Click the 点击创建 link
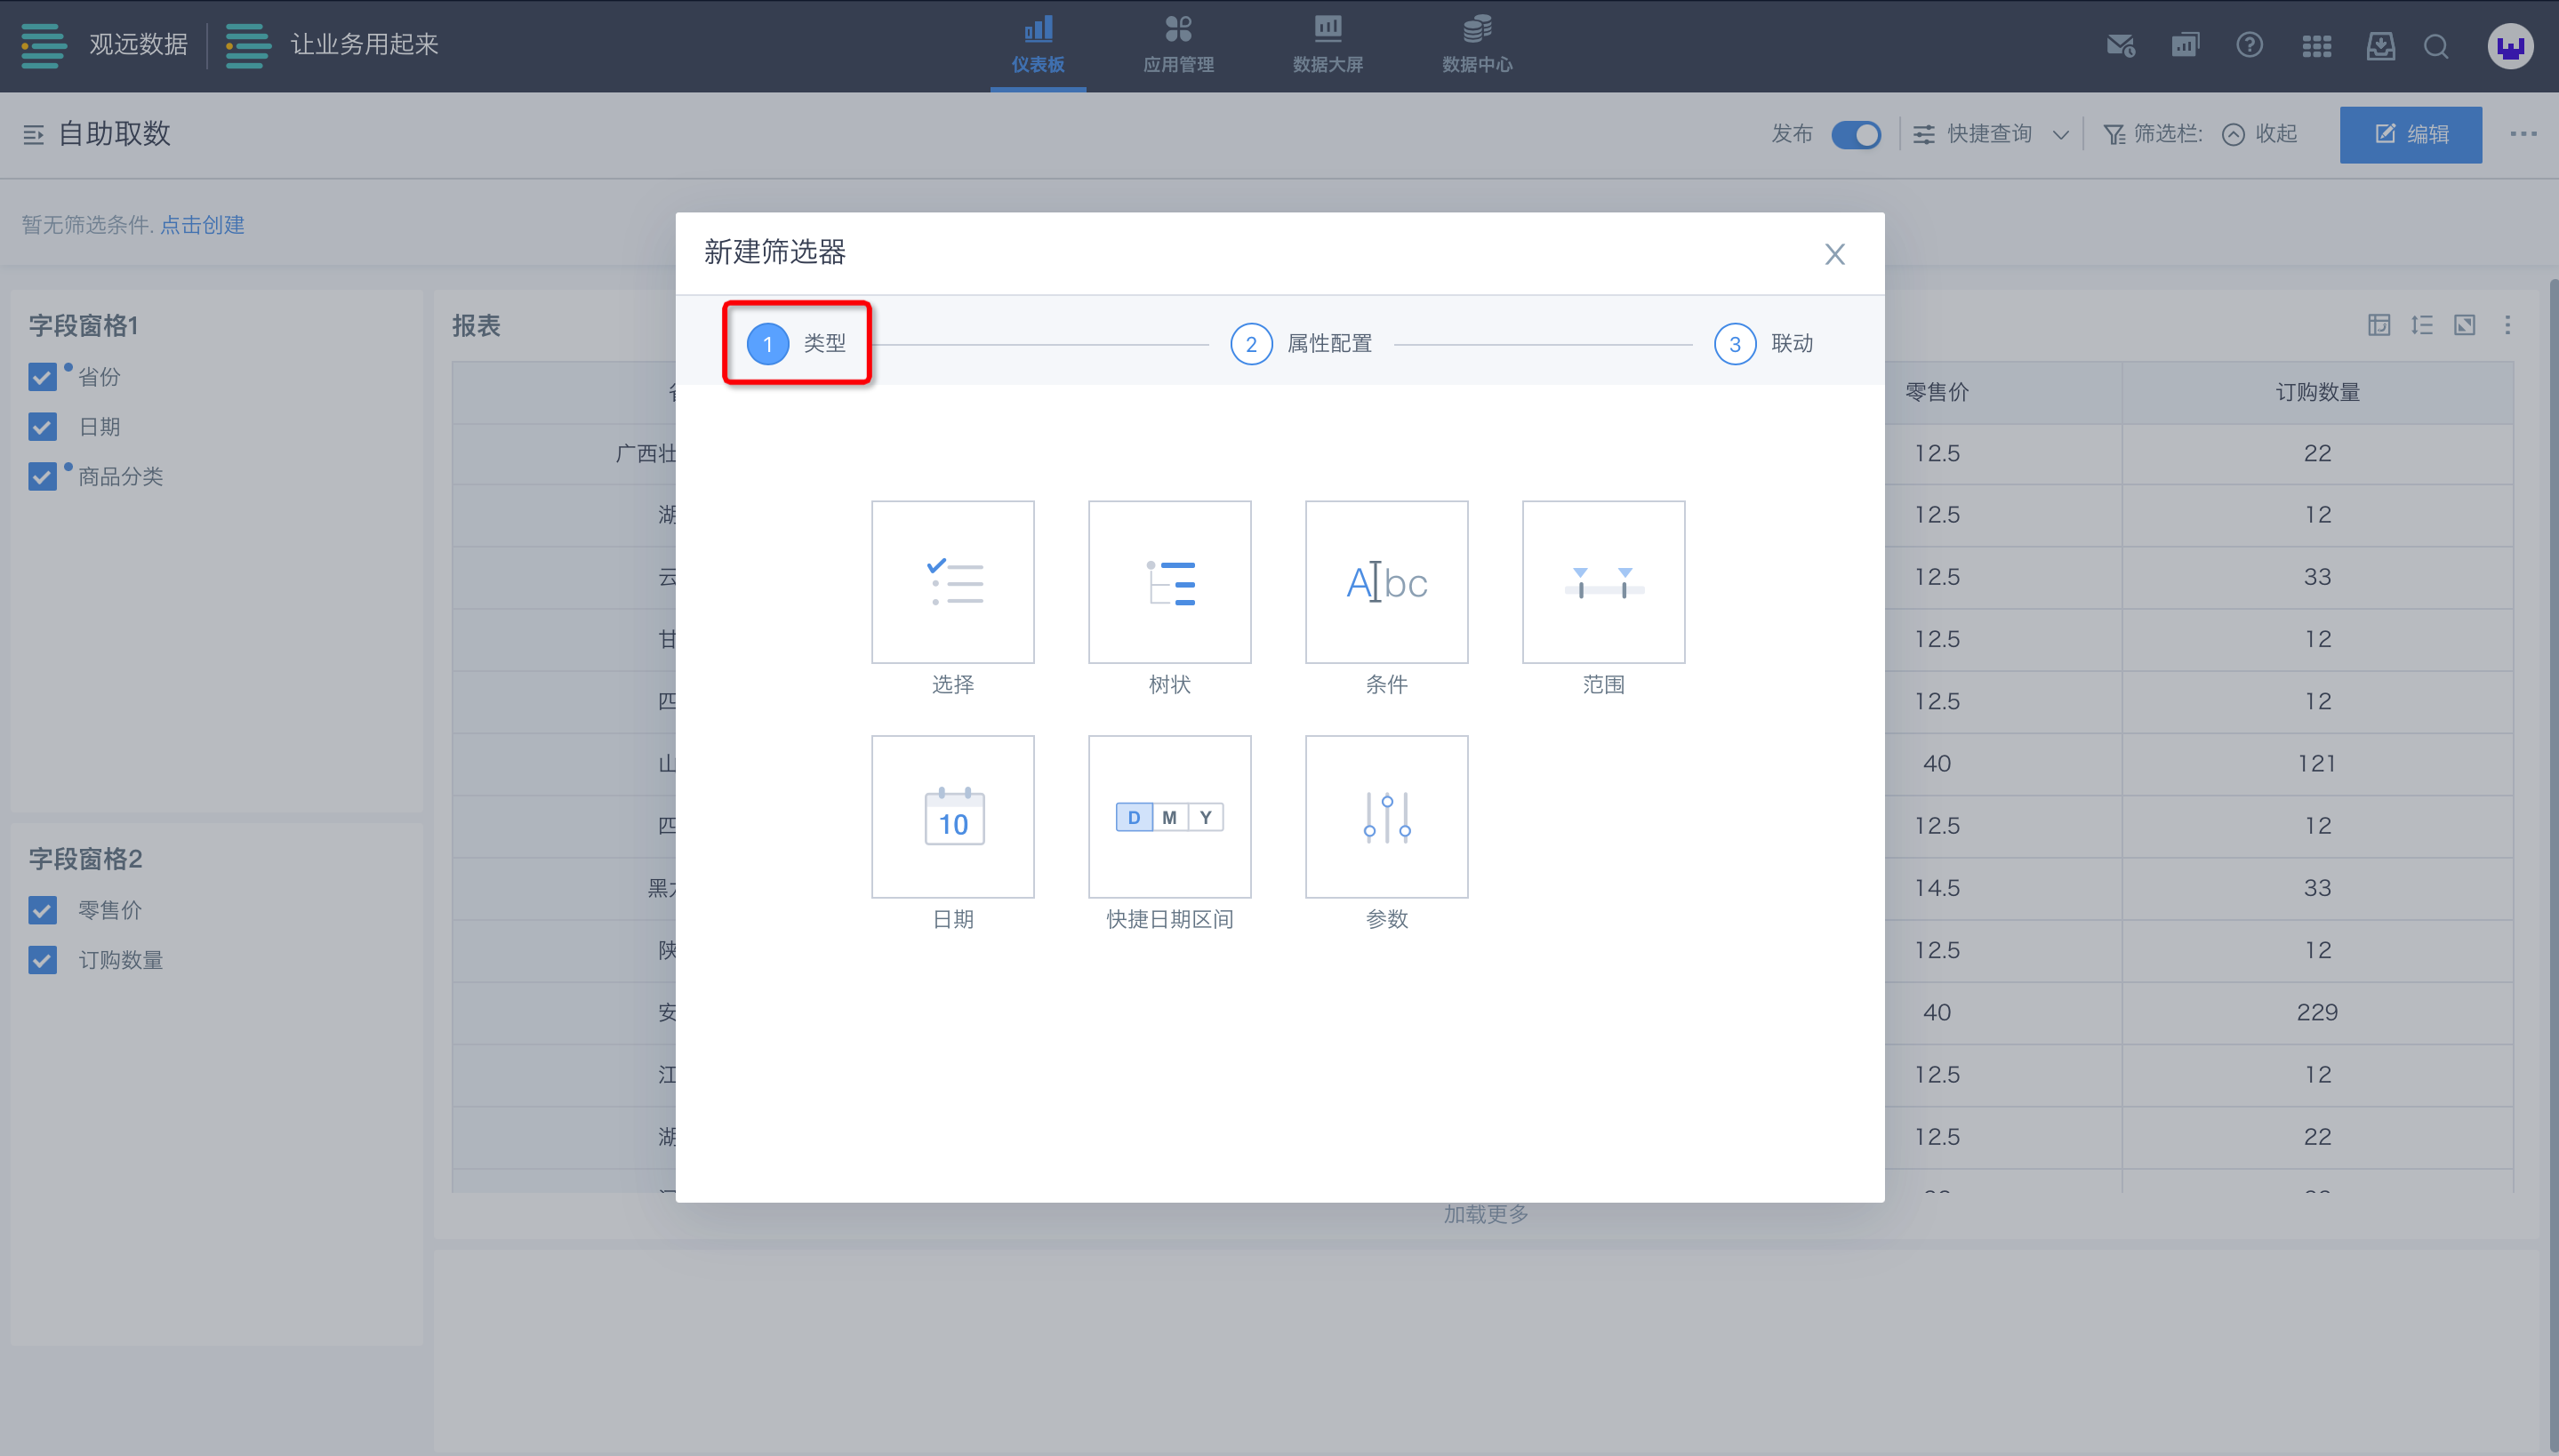The height and width of the screenshot is (1456, 2559). point(202,225)
